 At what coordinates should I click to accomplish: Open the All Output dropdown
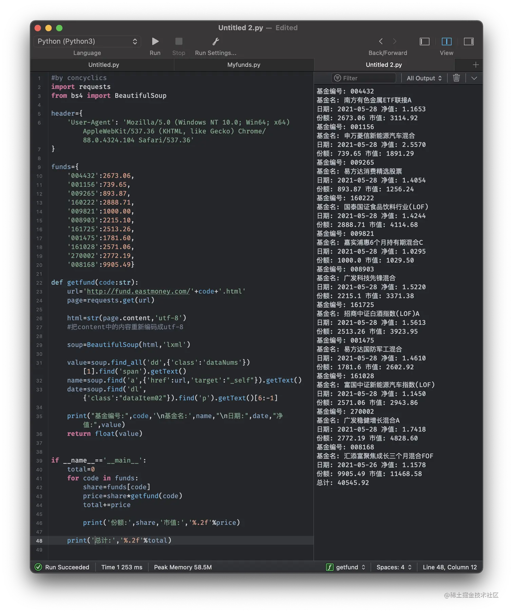pyautogui.click(x=424, y=78)
